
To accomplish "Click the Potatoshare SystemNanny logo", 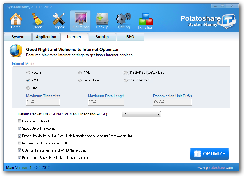I will click(208, 21).
